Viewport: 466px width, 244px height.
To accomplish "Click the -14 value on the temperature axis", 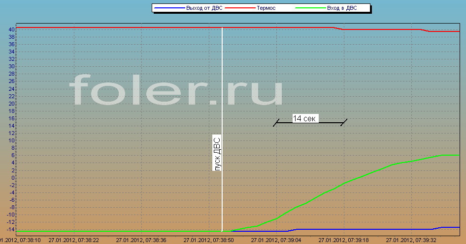I will tap(9, 230).
